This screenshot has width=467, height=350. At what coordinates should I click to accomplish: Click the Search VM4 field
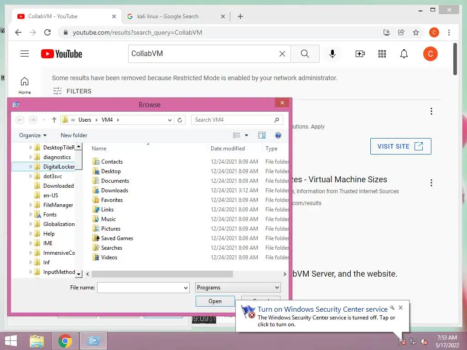tap(237, 120)
